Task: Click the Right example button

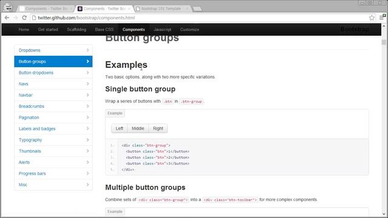Action: pos(158,128)
